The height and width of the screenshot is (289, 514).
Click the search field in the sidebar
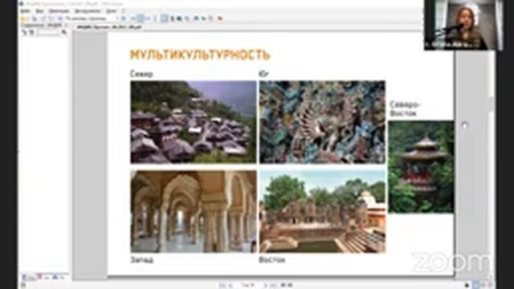[48, 32]
